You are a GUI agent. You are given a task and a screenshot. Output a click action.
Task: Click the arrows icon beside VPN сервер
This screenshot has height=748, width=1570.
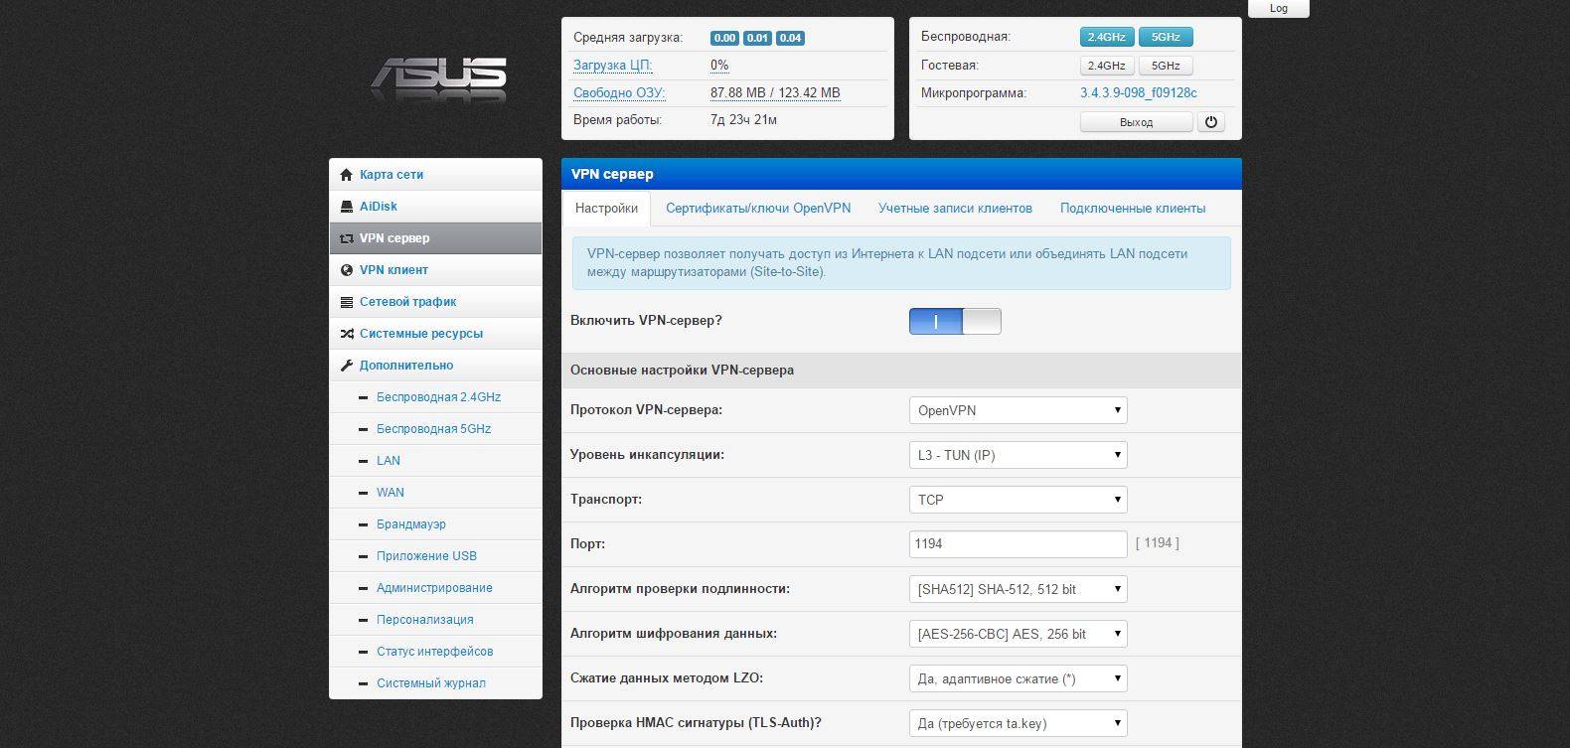[346, 238]
